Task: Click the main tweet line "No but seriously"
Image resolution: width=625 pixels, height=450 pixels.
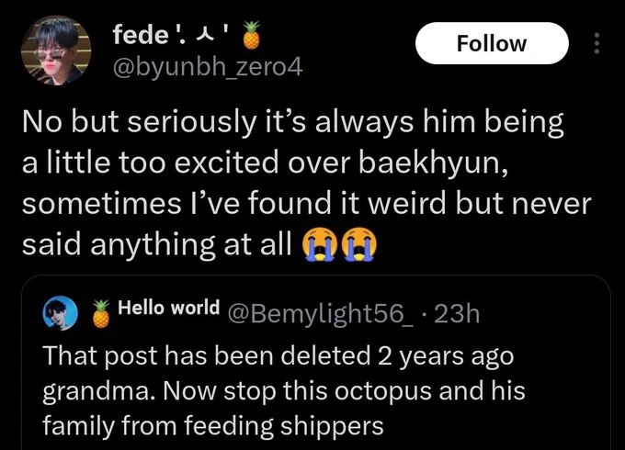Action: pos(293,122)
